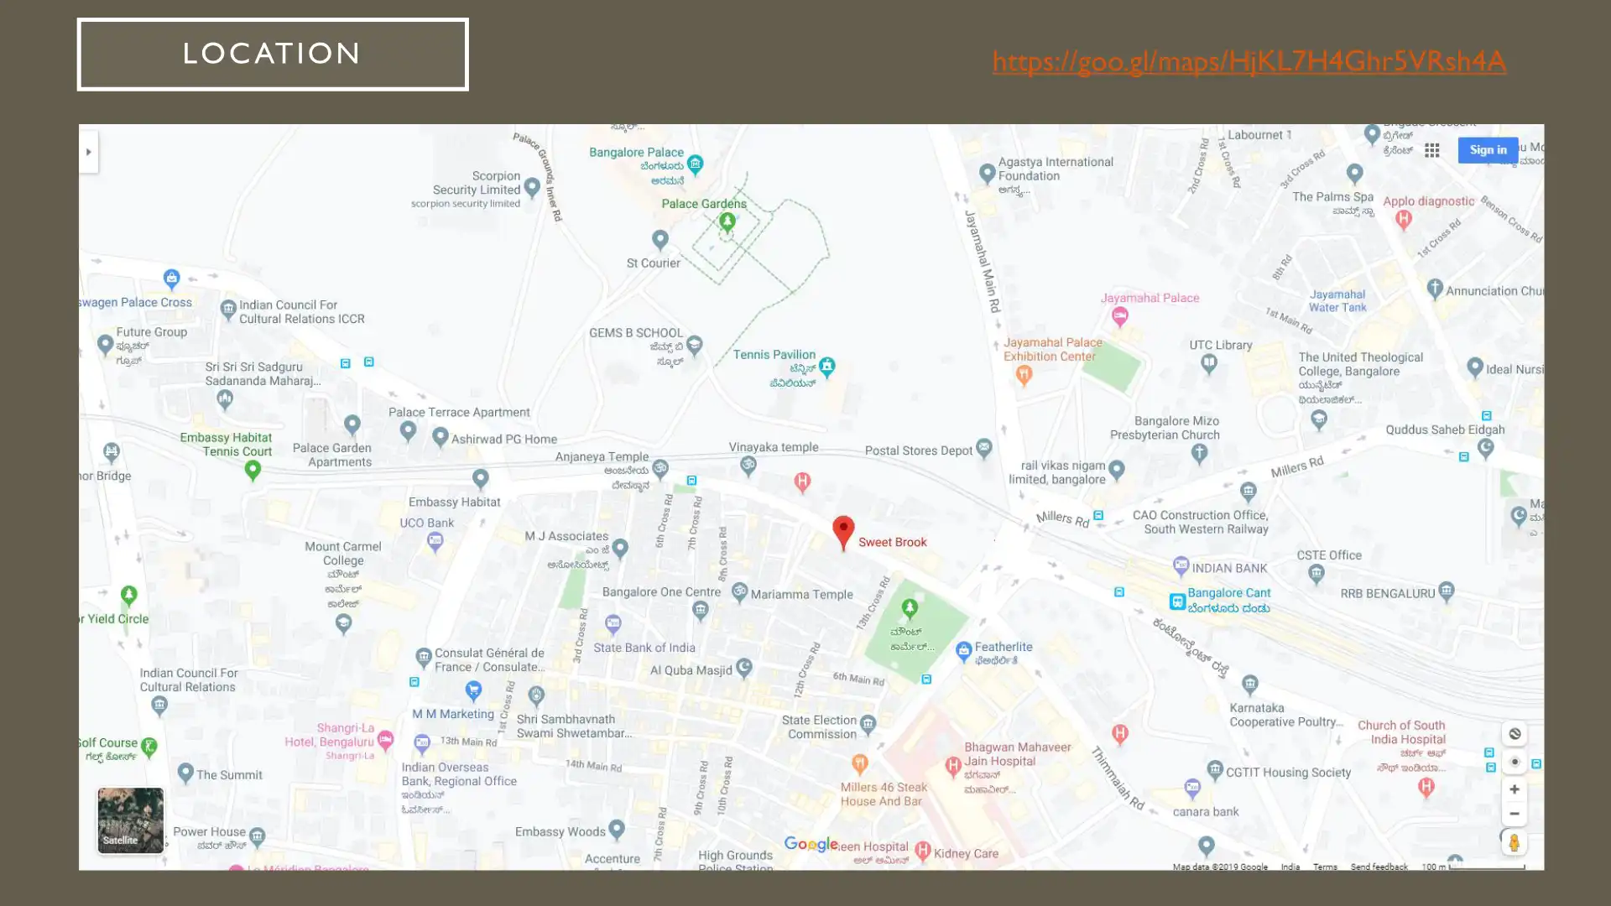Click the Send feedback link

(1379, 867)
